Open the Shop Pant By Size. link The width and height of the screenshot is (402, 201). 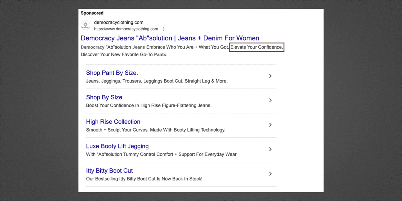coord(112,73)
